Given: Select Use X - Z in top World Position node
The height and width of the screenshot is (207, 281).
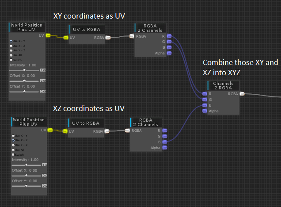Looking at the screenshot, I should pyautogui.click(x=17, y=46).
